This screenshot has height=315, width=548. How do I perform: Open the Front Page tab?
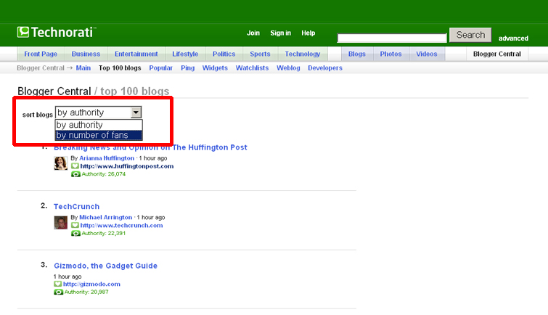pos(41,54)
